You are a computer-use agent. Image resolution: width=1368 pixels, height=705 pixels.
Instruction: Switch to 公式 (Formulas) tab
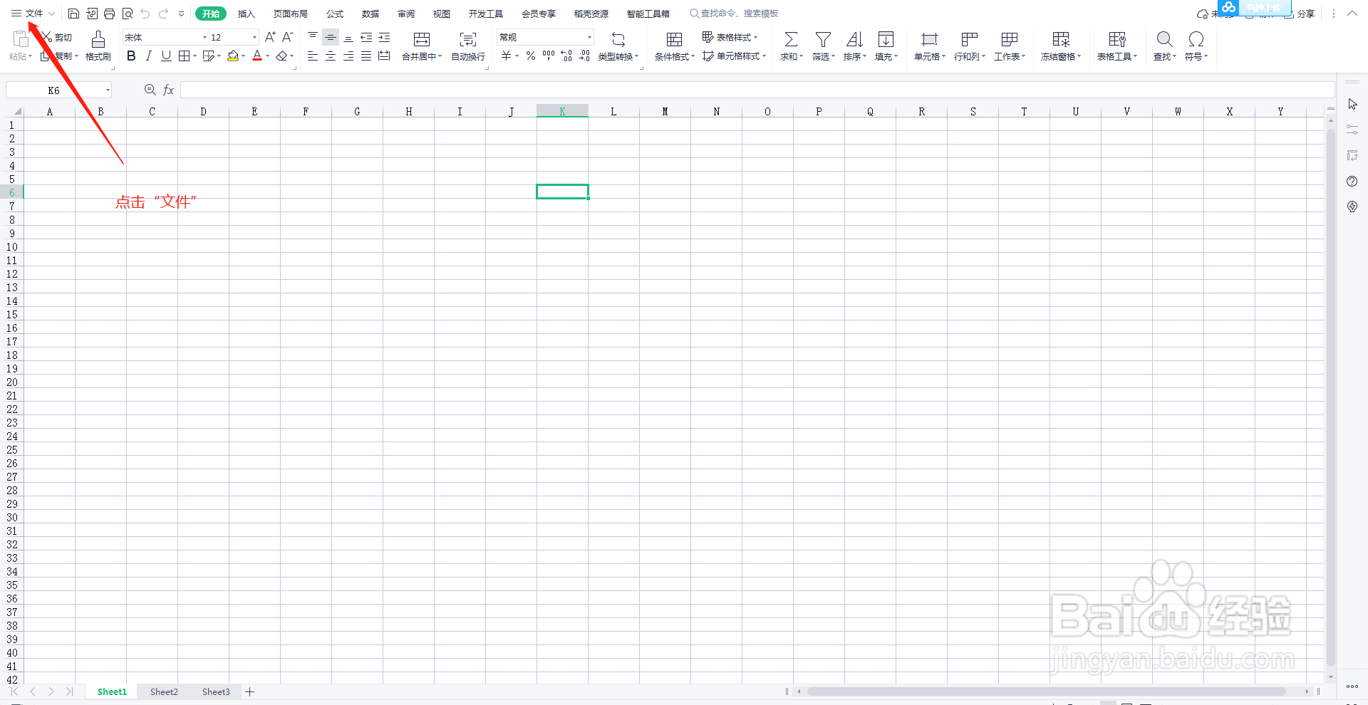[x=335, y=14]
